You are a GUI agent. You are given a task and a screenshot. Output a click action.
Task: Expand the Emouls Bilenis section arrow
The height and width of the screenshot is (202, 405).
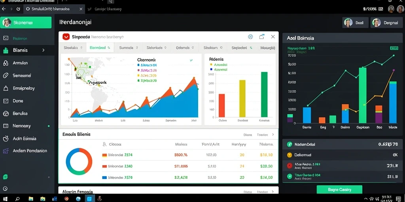tap(273, 135)
